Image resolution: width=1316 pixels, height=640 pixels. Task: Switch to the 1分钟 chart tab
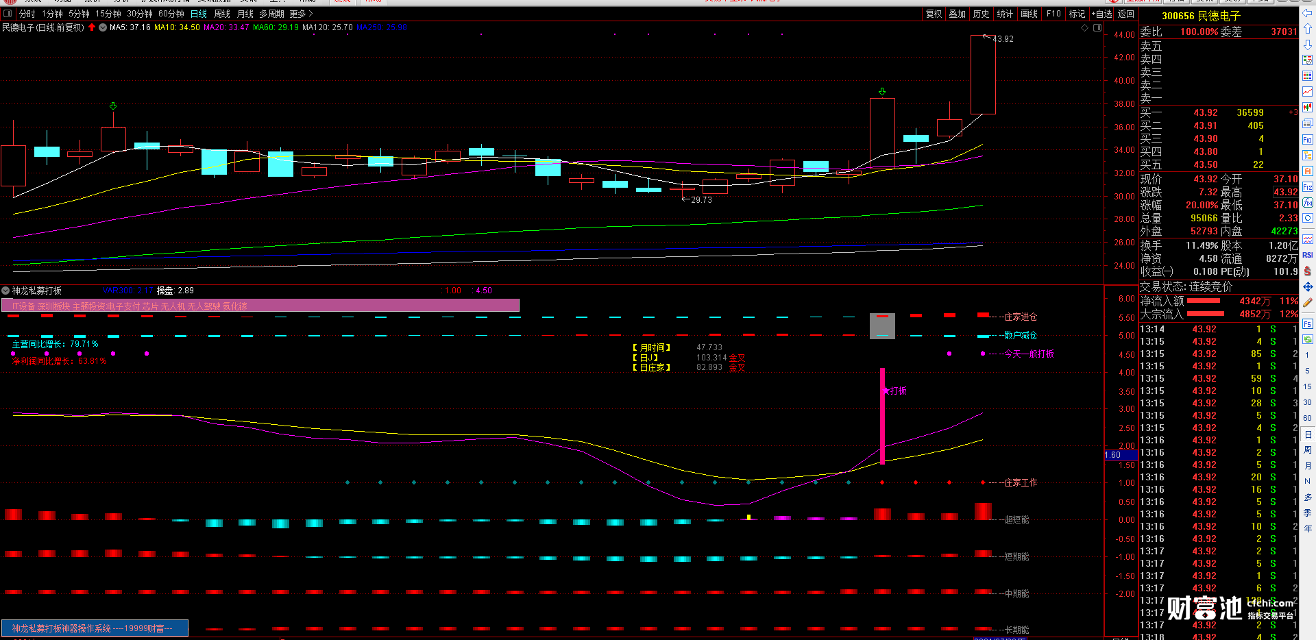[x=52, y=14]
